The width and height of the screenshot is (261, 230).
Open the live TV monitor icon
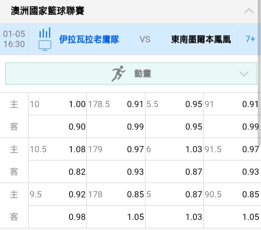[x=45, y=45]
